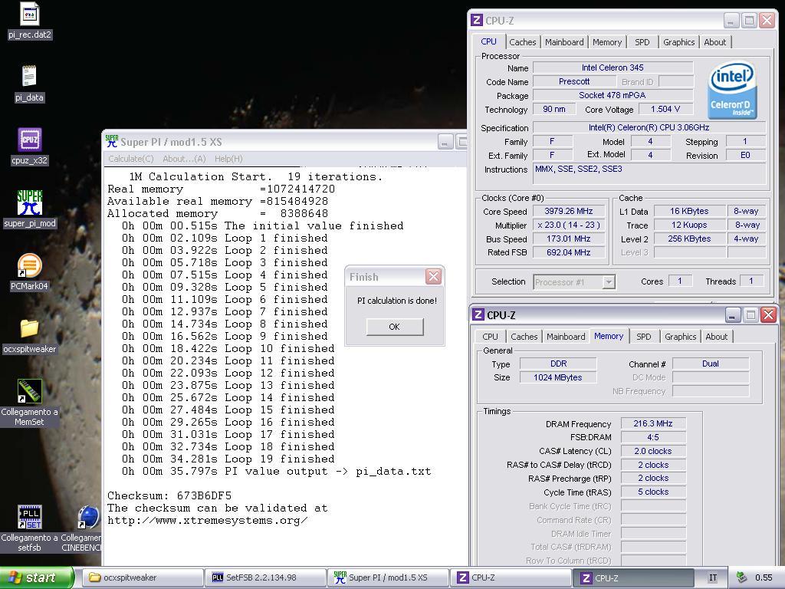The width and height of the screenshot is (785, 589).
Task: Open the PCMark04 desktop shortcut
Action: (x=30, y=265)
